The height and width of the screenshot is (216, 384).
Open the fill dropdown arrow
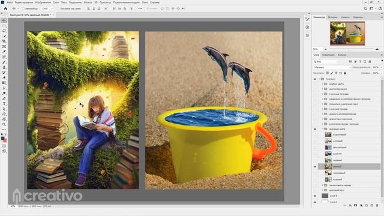click(381, 73)
